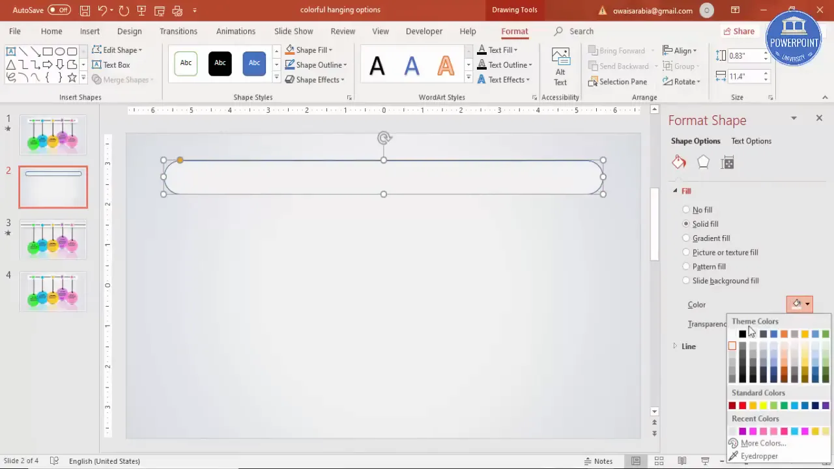Open the Align dropdown
834x469 pixels.
click(x=680, y=51)
